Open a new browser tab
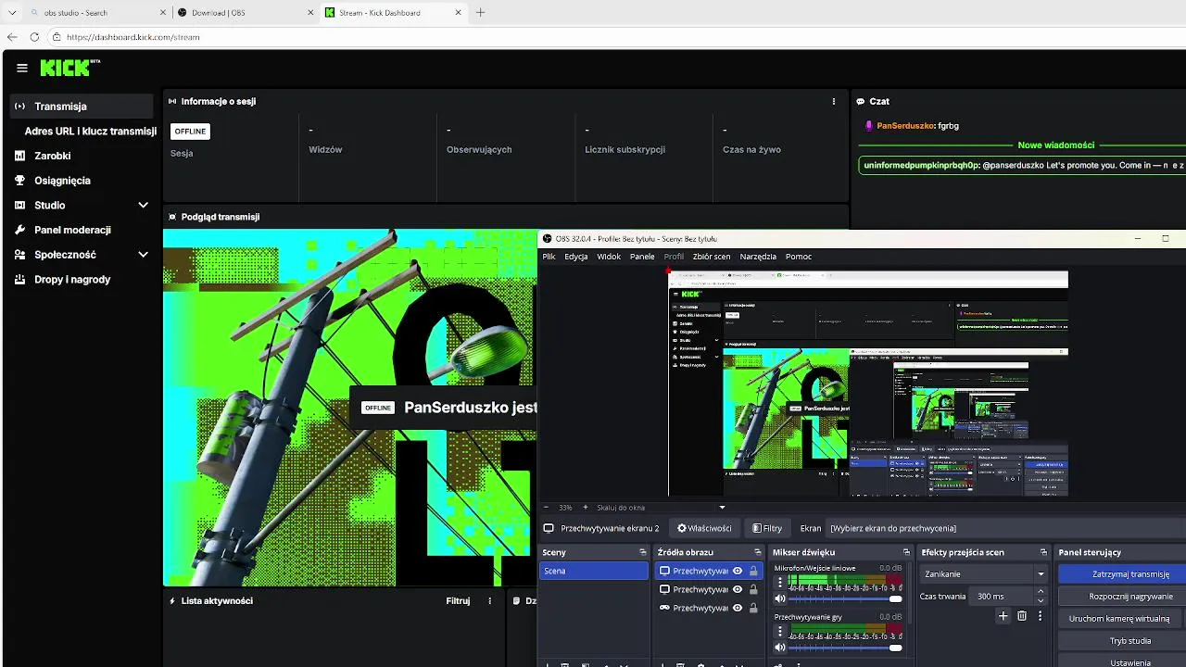The image size is (1186, 667). (480, 13)
